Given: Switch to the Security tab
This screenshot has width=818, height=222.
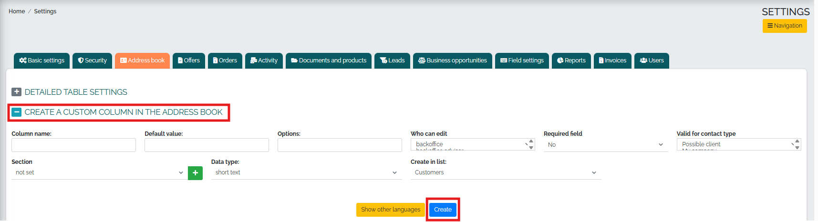Looking at the screenshot, I should click(93, 61).
